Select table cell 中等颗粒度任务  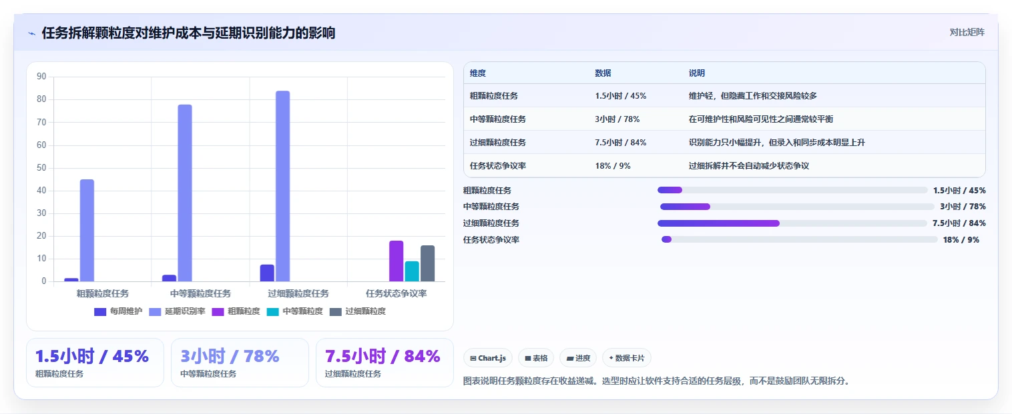click(x=498, y=119)
